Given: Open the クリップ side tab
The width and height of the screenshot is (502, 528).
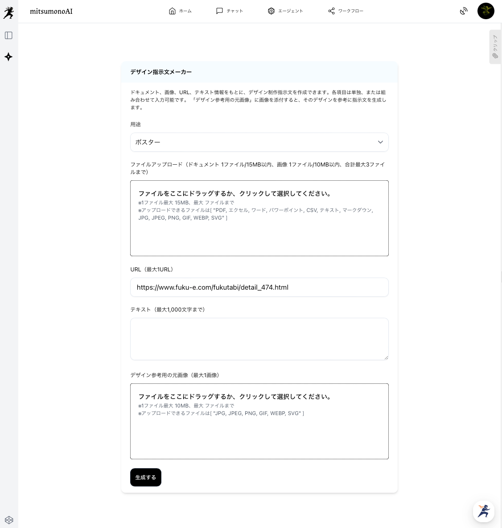Looking at the screenshot, I should tap(495, 47).
